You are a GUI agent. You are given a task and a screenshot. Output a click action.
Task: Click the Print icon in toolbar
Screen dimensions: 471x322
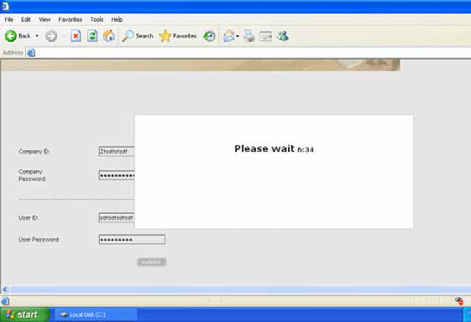tap(249, 36)
